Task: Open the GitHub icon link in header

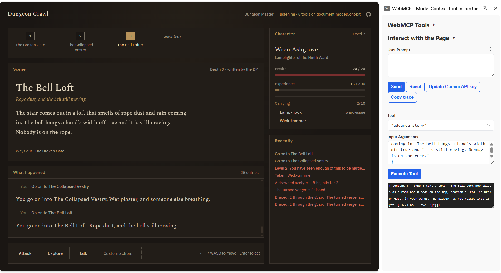Action: 368,14
